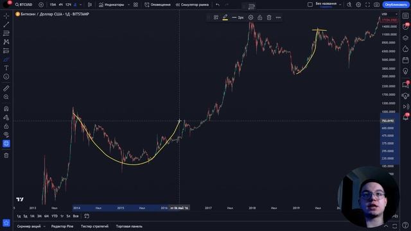Set date range to 1М
This screenshot has height=231, width=411.
tap(32, 216)
